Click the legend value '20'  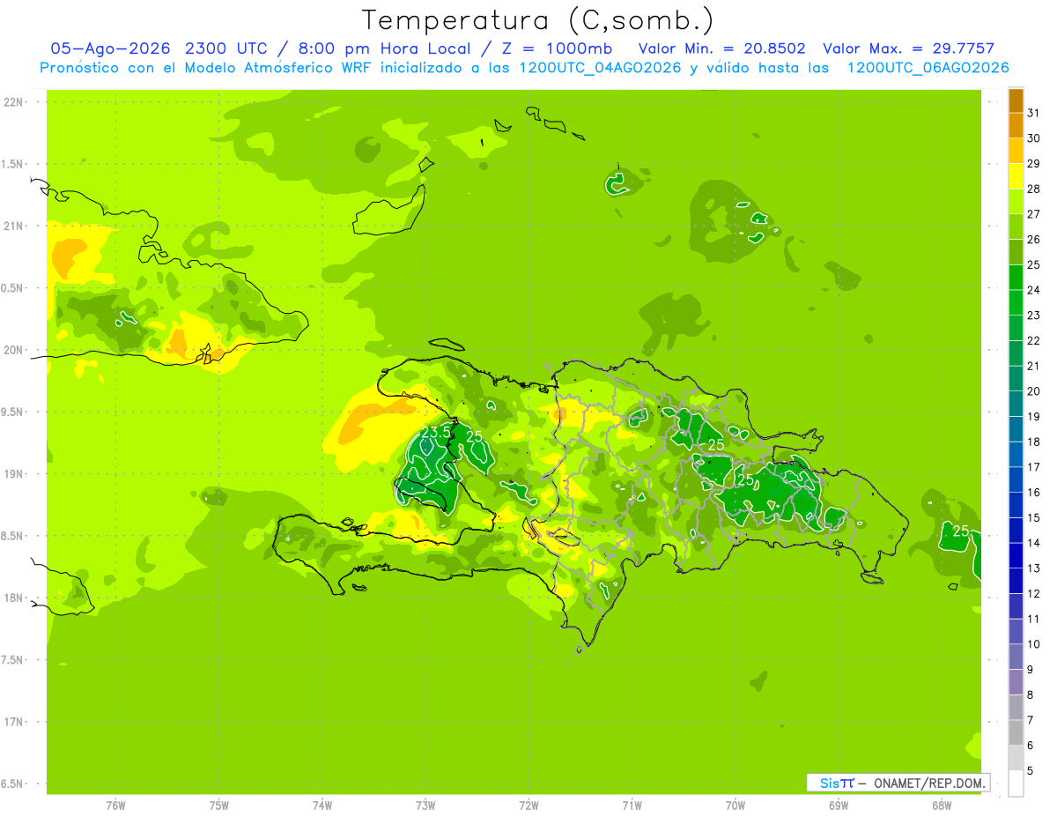[1034, 391]
